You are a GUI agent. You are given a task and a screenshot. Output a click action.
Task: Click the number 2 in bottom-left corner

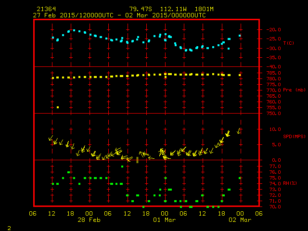pos(9,227)
